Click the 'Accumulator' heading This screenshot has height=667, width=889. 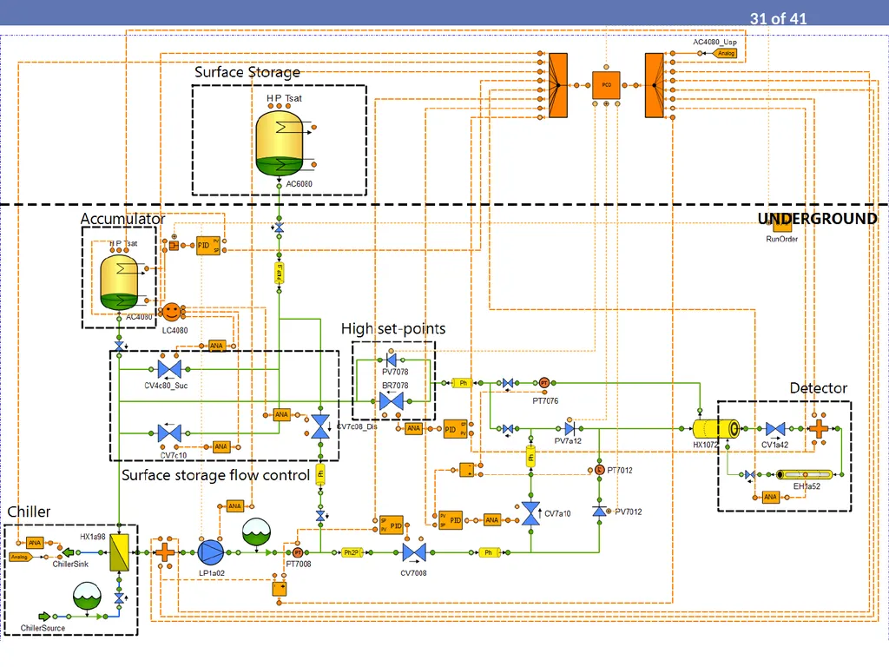tap(122, 219)
